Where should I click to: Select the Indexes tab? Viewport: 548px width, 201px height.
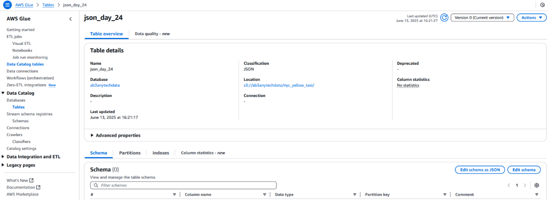[x=161, y=153]
